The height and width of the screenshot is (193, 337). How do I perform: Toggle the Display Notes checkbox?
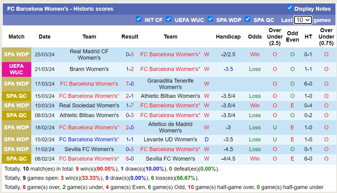(x=289, y=8)
